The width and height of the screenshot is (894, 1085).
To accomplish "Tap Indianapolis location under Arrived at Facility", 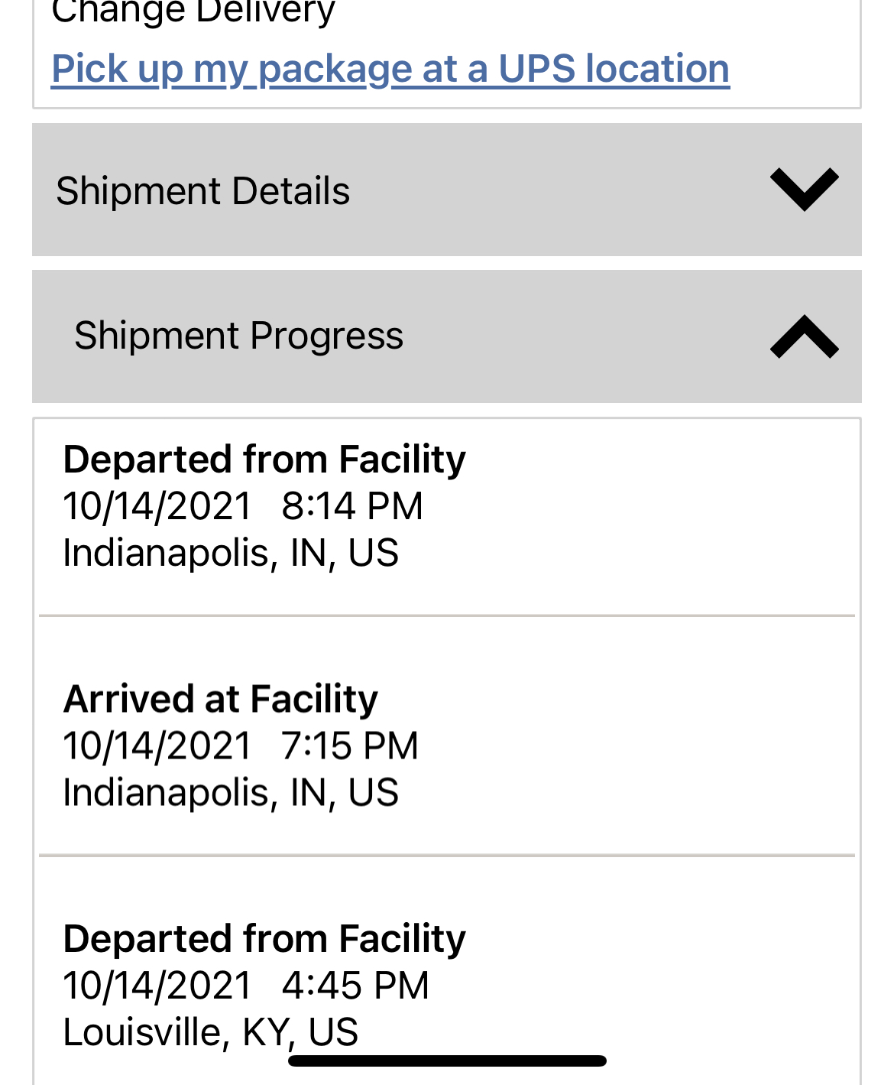I will click(x=230, y=792).
